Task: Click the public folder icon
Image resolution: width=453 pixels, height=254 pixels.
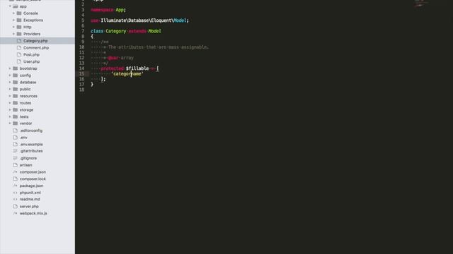Action: click(x=16, y=90)
